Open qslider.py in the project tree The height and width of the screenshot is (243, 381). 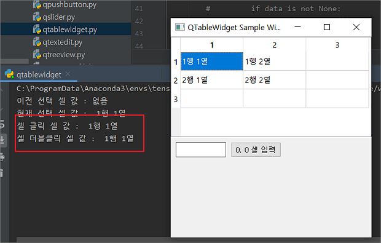pos(58,17)
